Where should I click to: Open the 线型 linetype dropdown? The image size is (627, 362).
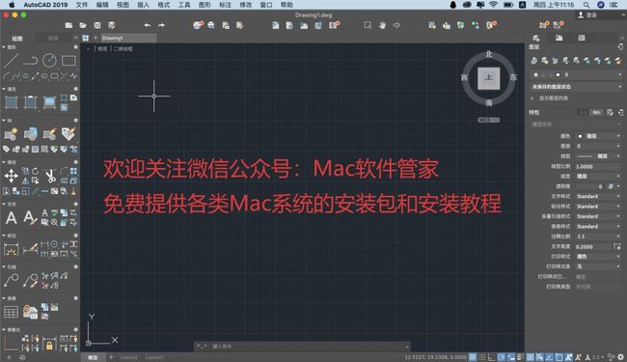coord(599,156)
